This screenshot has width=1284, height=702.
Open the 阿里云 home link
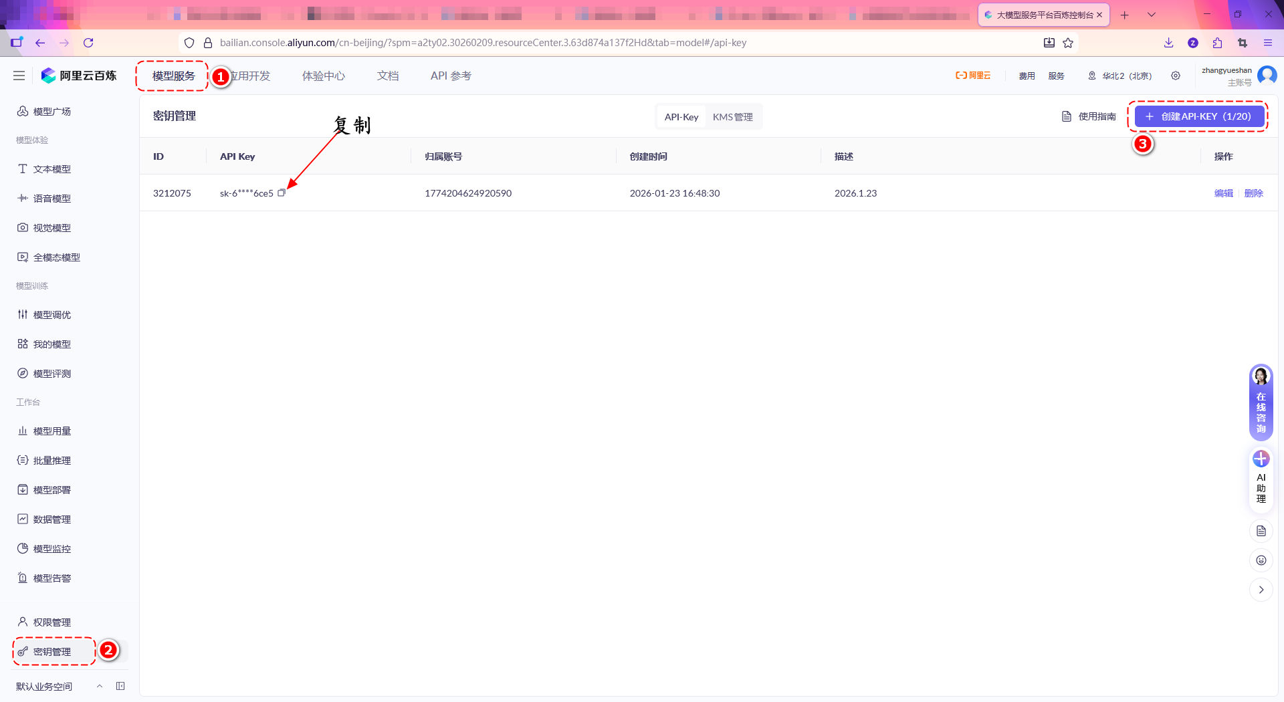[x=973, y=76]
